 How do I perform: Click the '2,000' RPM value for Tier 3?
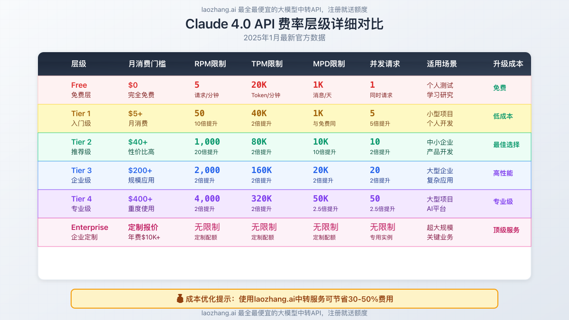207,170
